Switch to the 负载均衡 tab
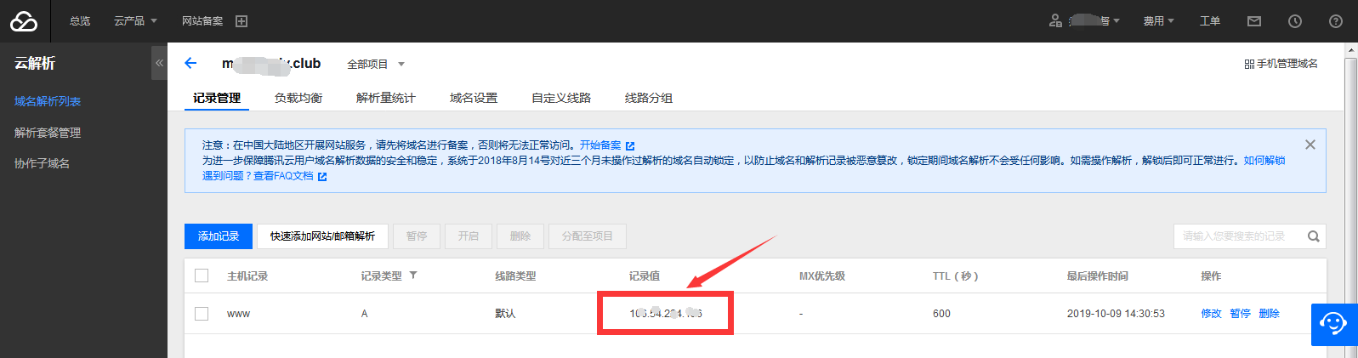1358x358 pixels. [298, 98]
